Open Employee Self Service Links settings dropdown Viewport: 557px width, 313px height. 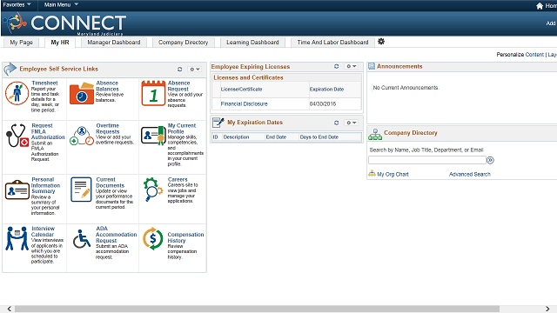point(195,70)
